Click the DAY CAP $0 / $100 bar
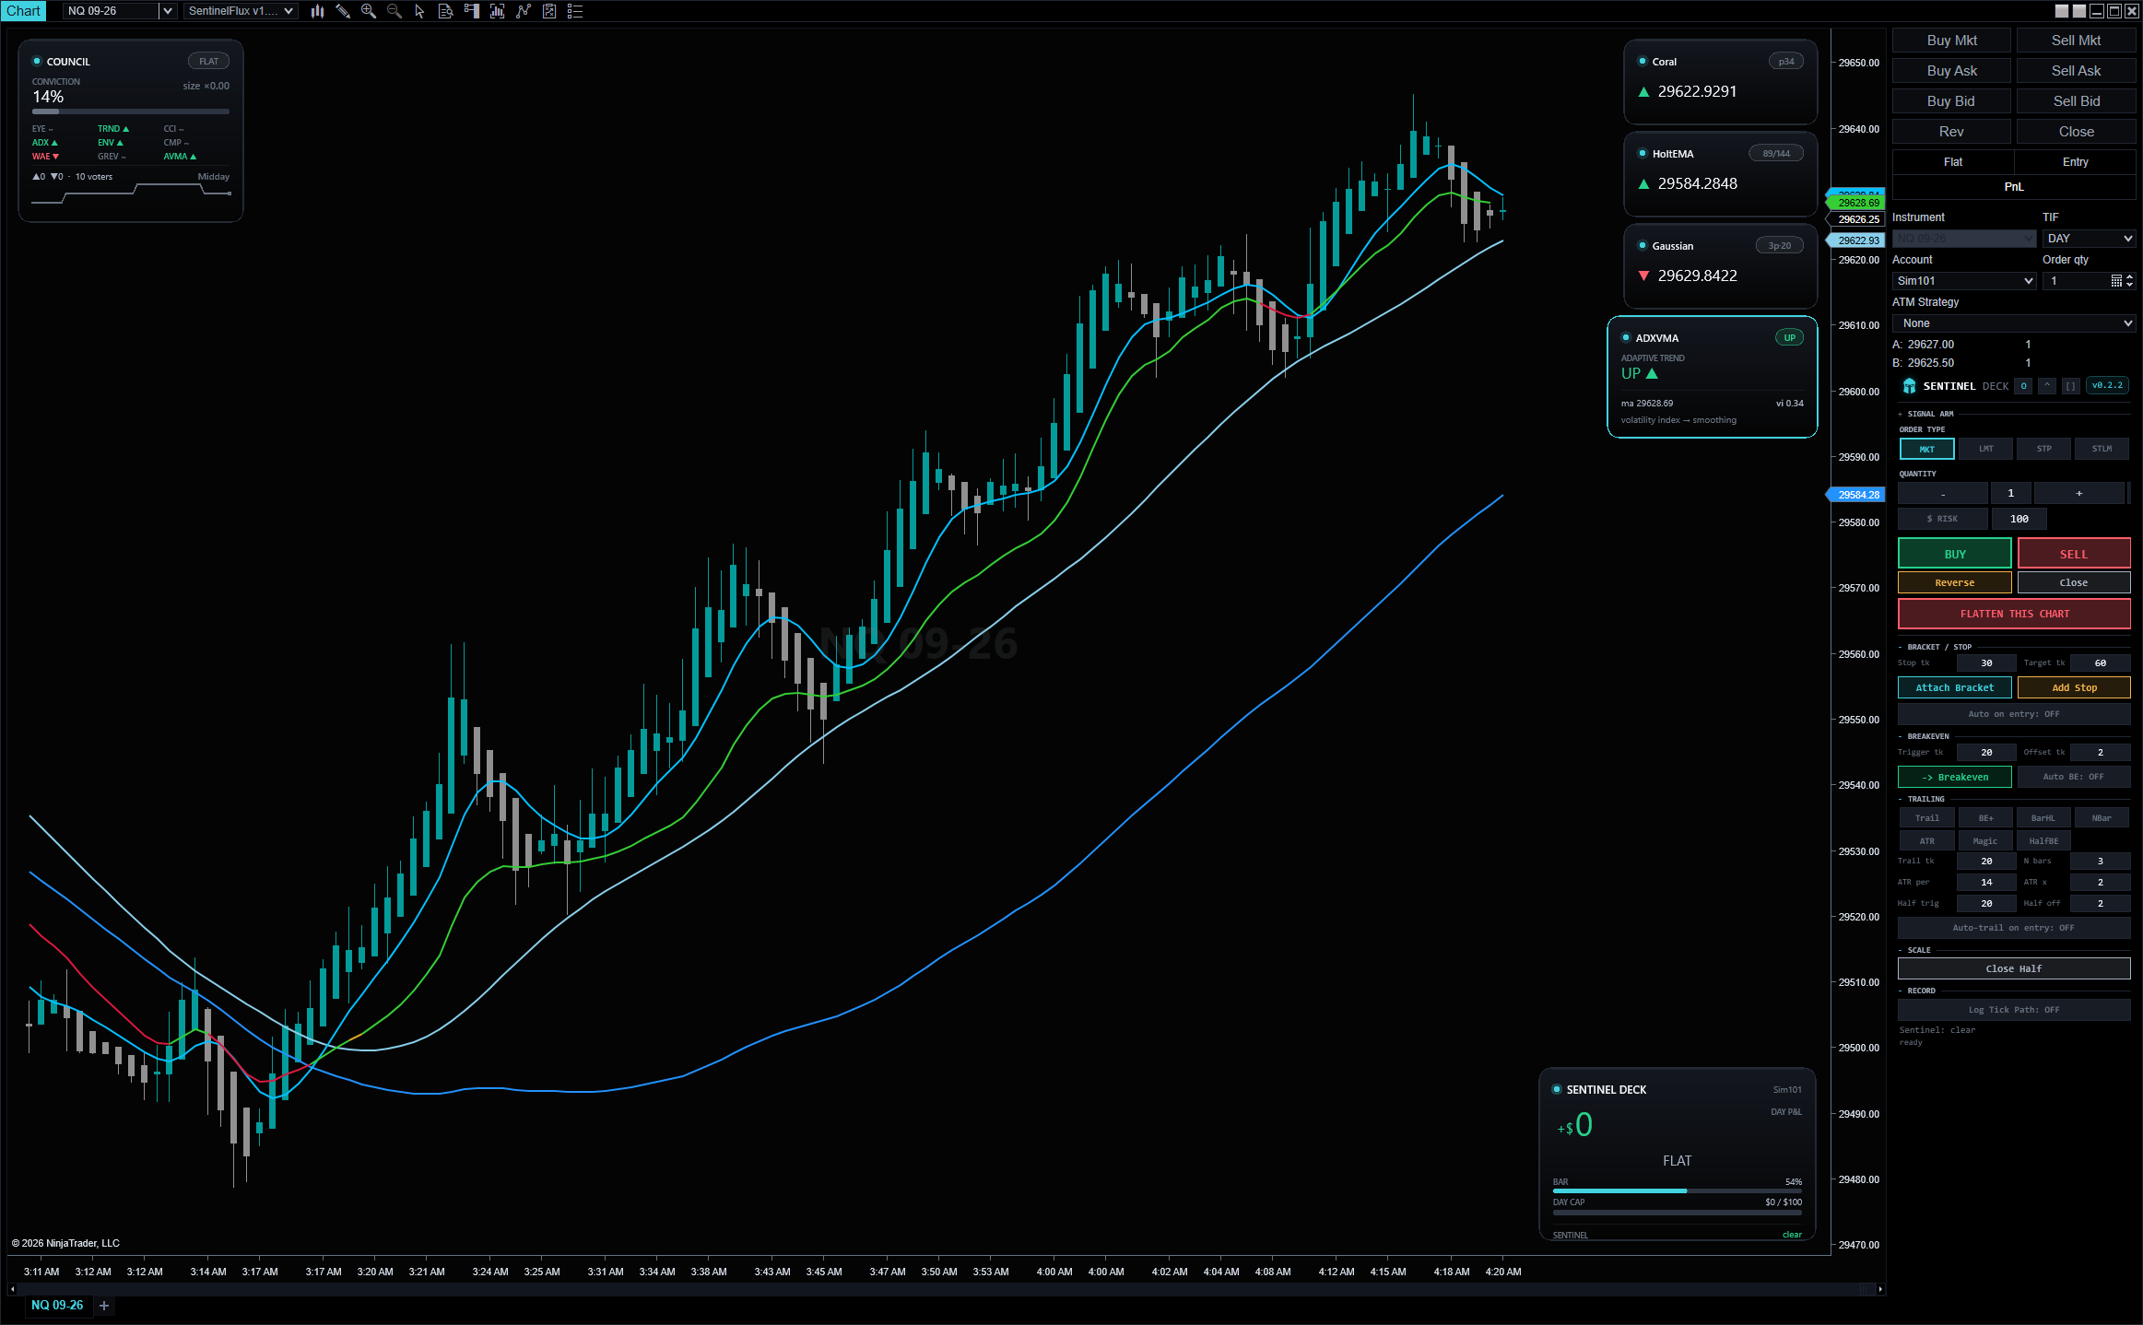The height and width of the screenshot is (1325, 2143). coord(1677,1213)
